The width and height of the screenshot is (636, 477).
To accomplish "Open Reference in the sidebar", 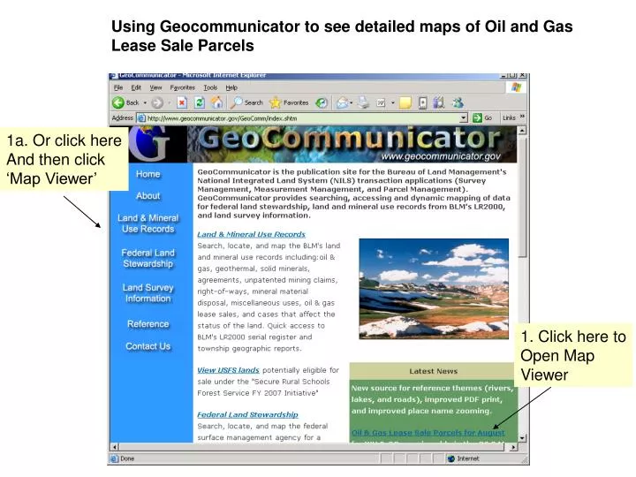I will (148, 324).
